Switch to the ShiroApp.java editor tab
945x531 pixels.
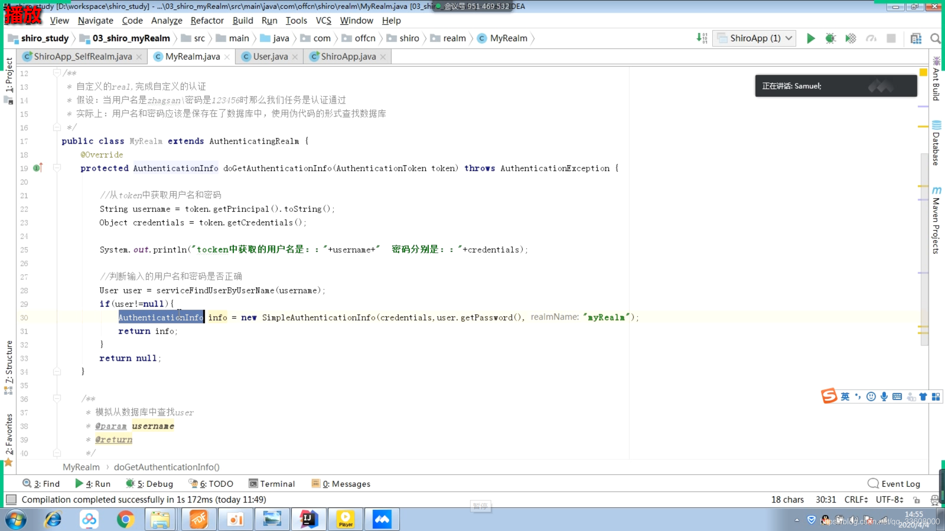tap(348, 57)
